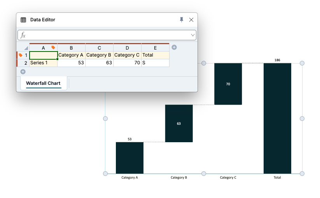Select the 'Total' header cell
This screenshot has width=320, height=198.
coord(155,55)
